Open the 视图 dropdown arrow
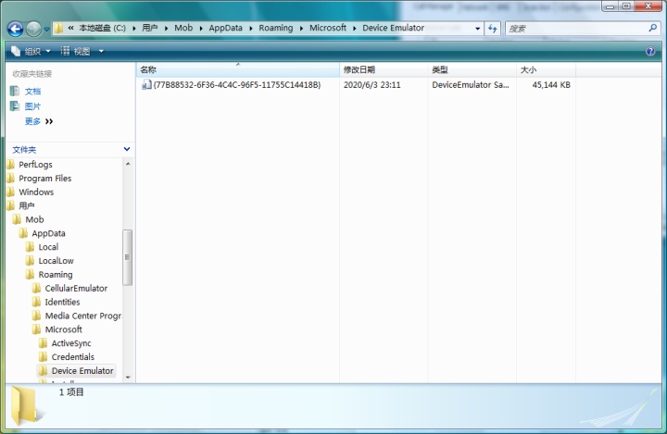 (101, 52)
